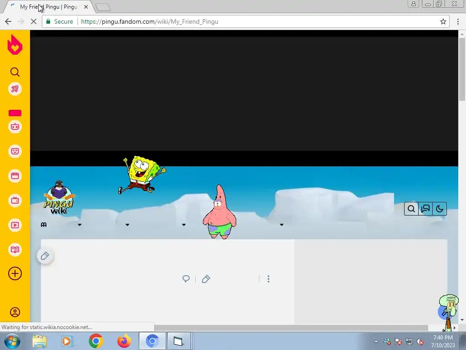Open the user profile icon in sidebar

point(15,312)
